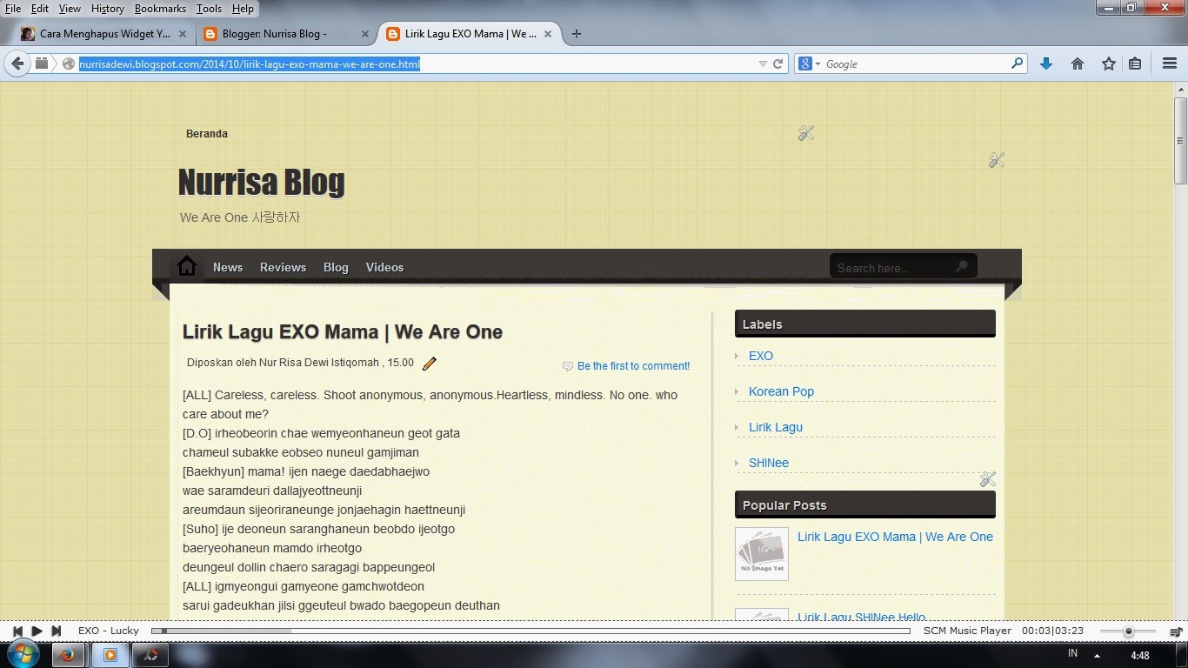Open the Bookmarks menu
The height and width of the screenshot is (668, 1188).
160,9
